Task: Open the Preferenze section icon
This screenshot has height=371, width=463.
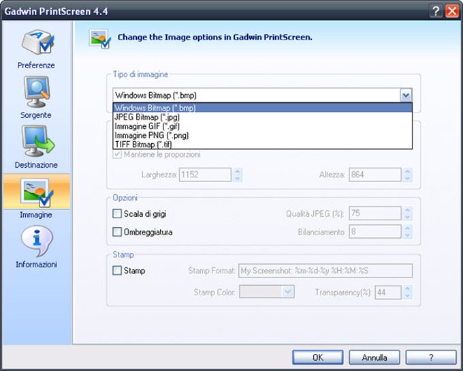Action: 37,42
